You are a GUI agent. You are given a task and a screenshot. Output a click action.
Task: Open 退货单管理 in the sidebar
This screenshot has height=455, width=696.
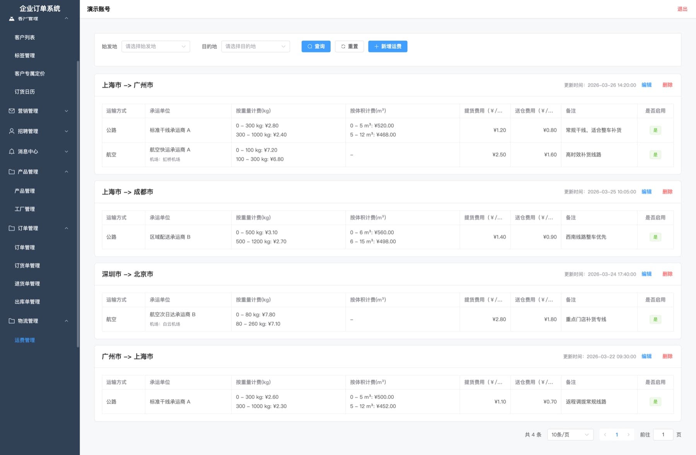[x=27, y=284]
